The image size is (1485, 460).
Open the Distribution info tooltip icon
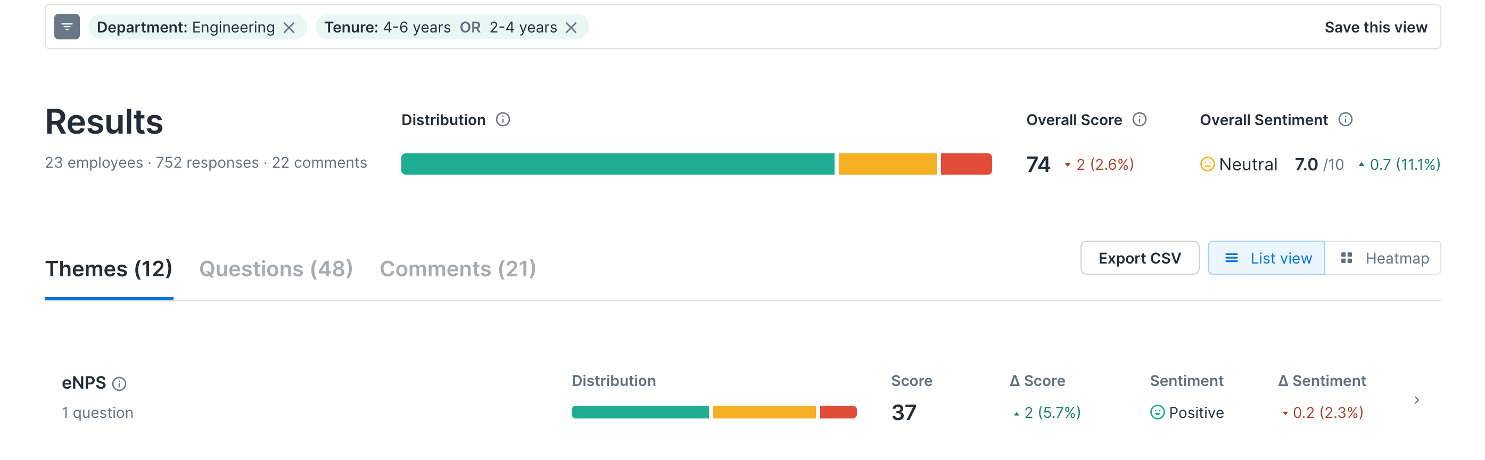point(502,119)
